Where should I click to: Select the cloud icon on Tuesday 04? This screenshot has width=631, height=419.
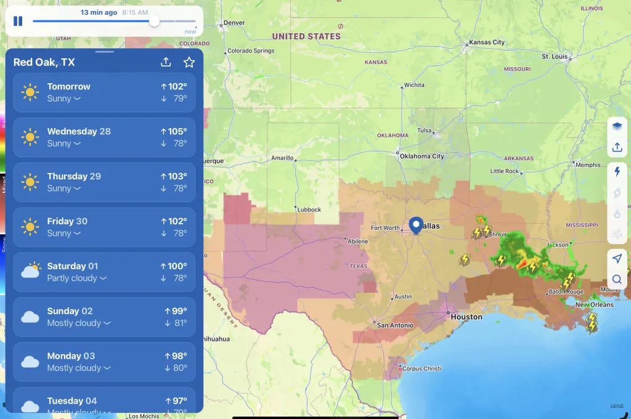pos(30,405)
